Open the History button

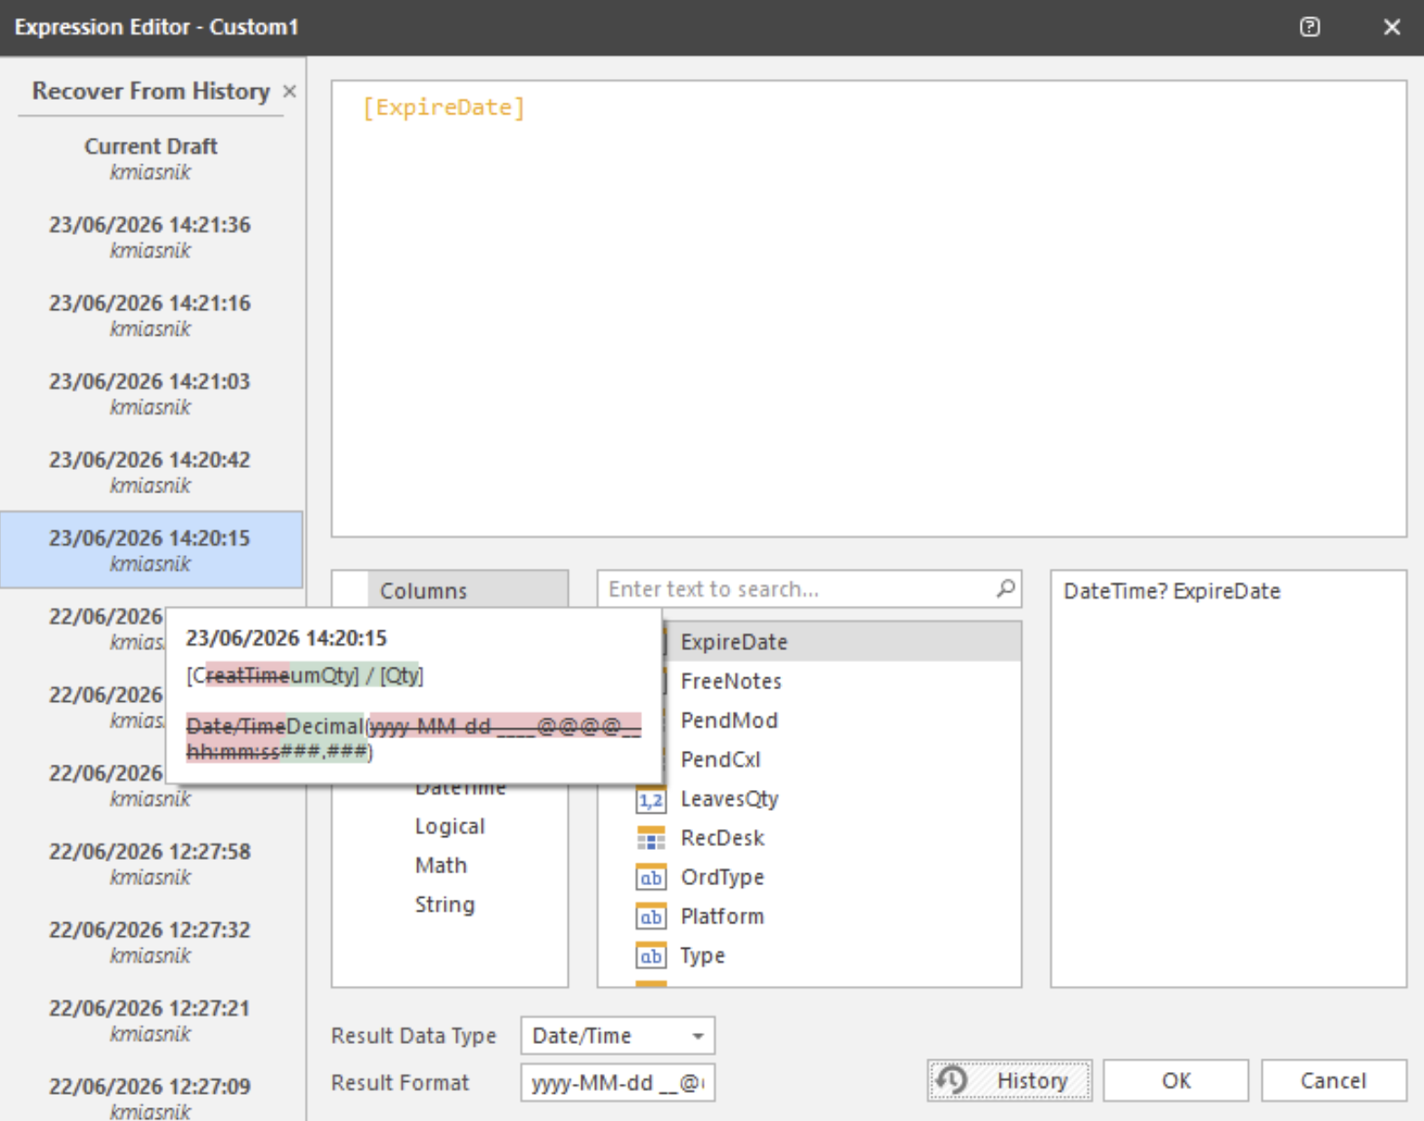(x=1009, y=1080)
